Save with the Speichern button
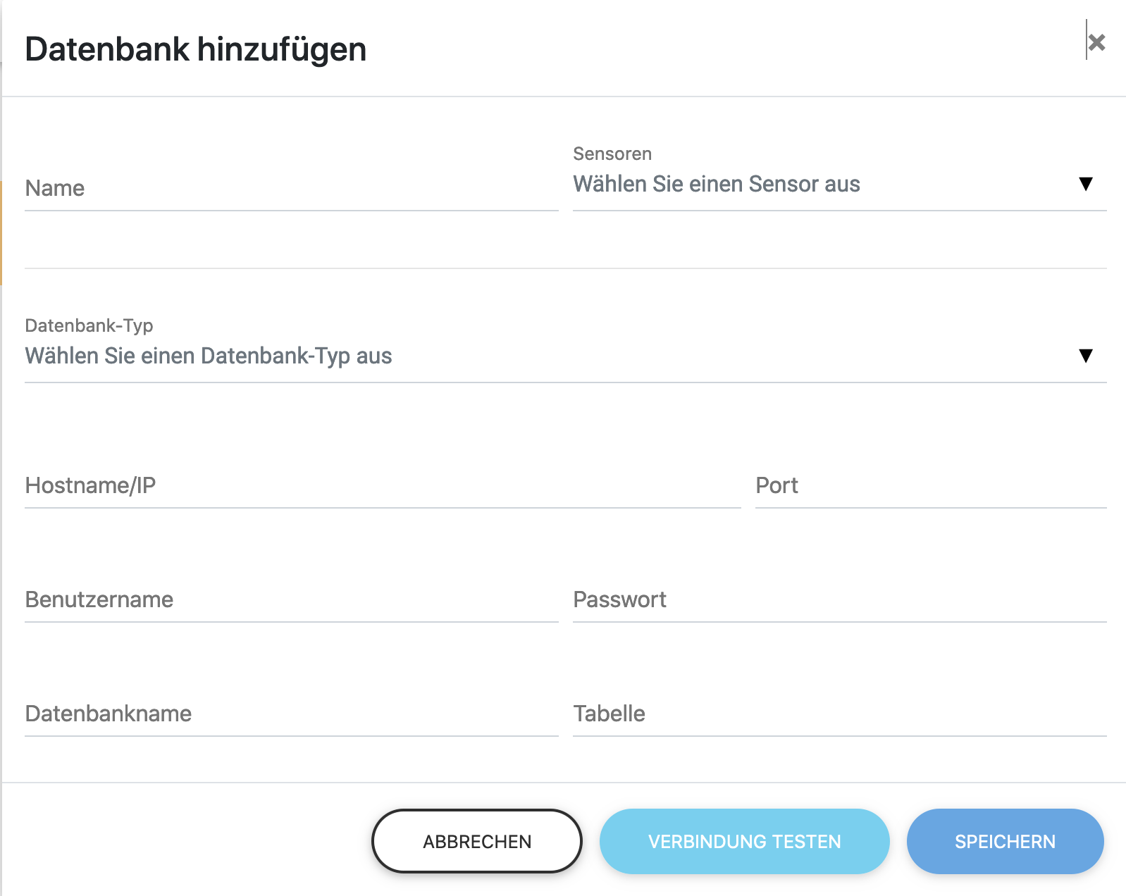The width and height of the screenshot is (1126, 896). click(1005, 841)
